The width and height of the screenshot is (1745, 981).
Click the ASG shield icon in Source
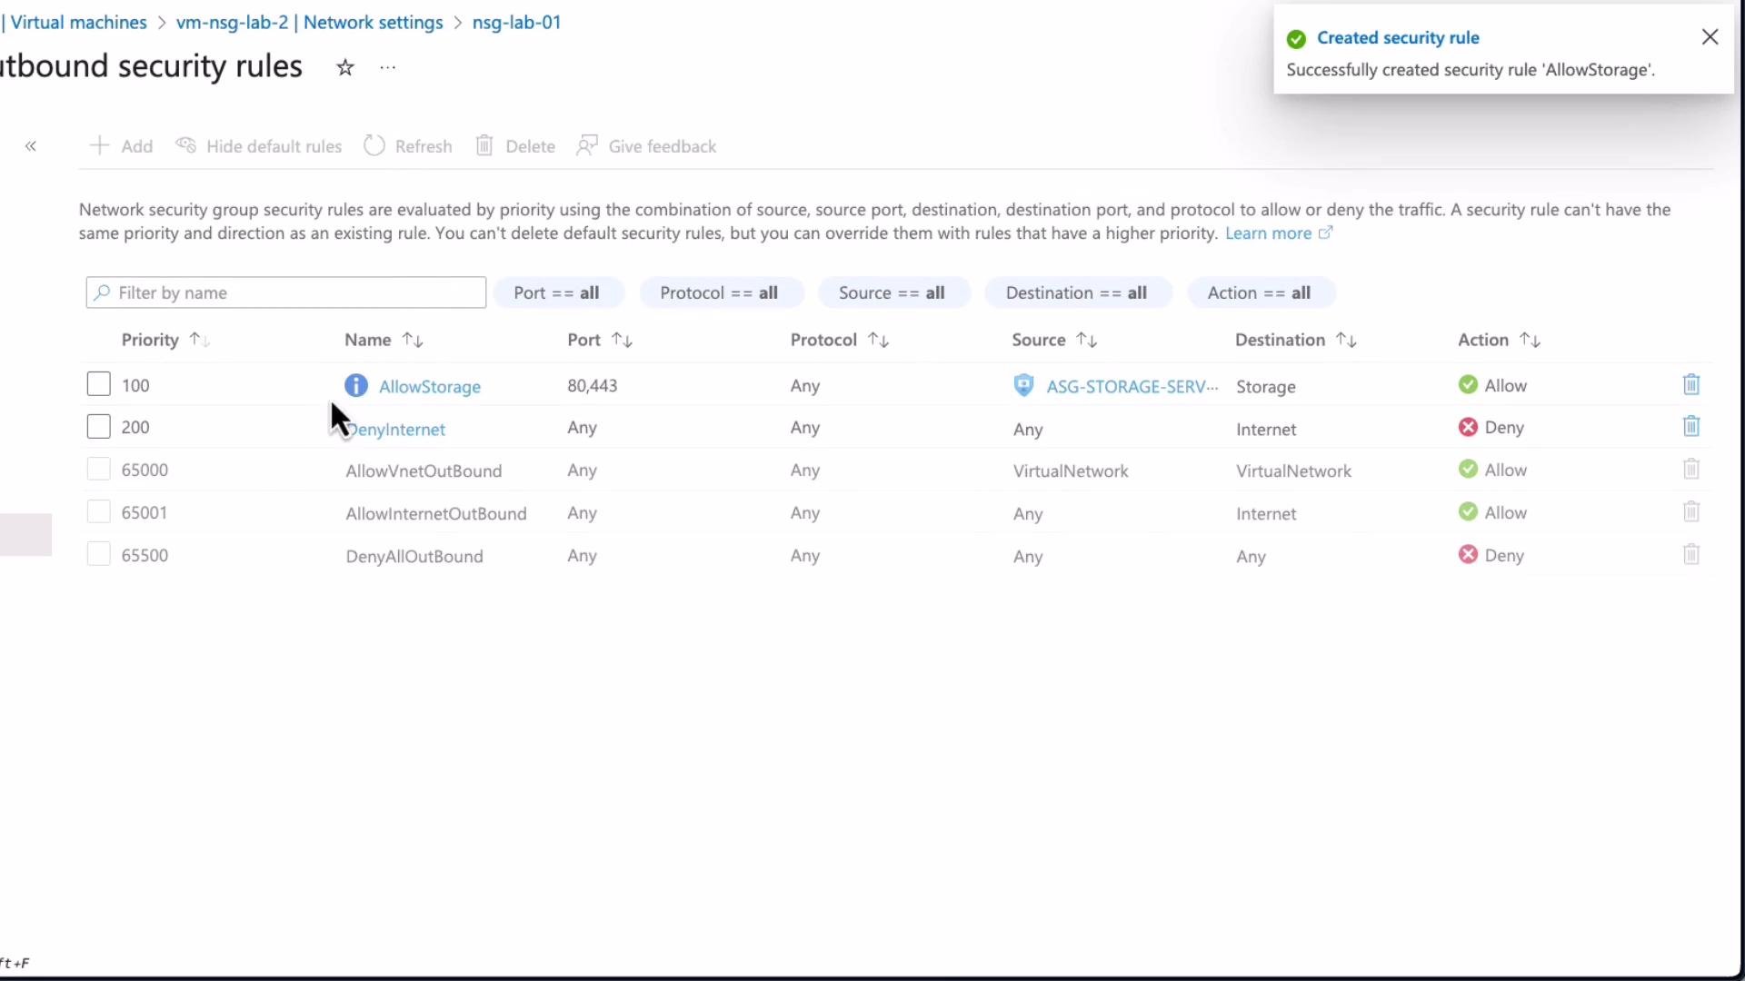tap(1023, 386)
